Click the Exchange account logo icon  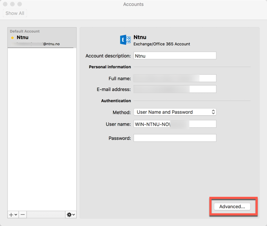pos(125,40)
